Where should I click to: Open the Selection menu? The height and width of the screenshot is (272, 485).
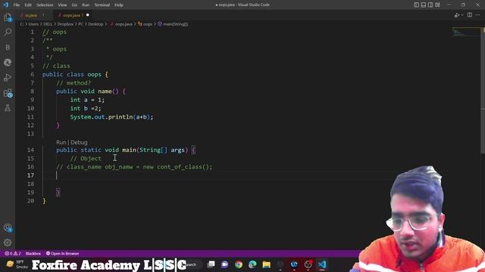(x=45, y=5)
